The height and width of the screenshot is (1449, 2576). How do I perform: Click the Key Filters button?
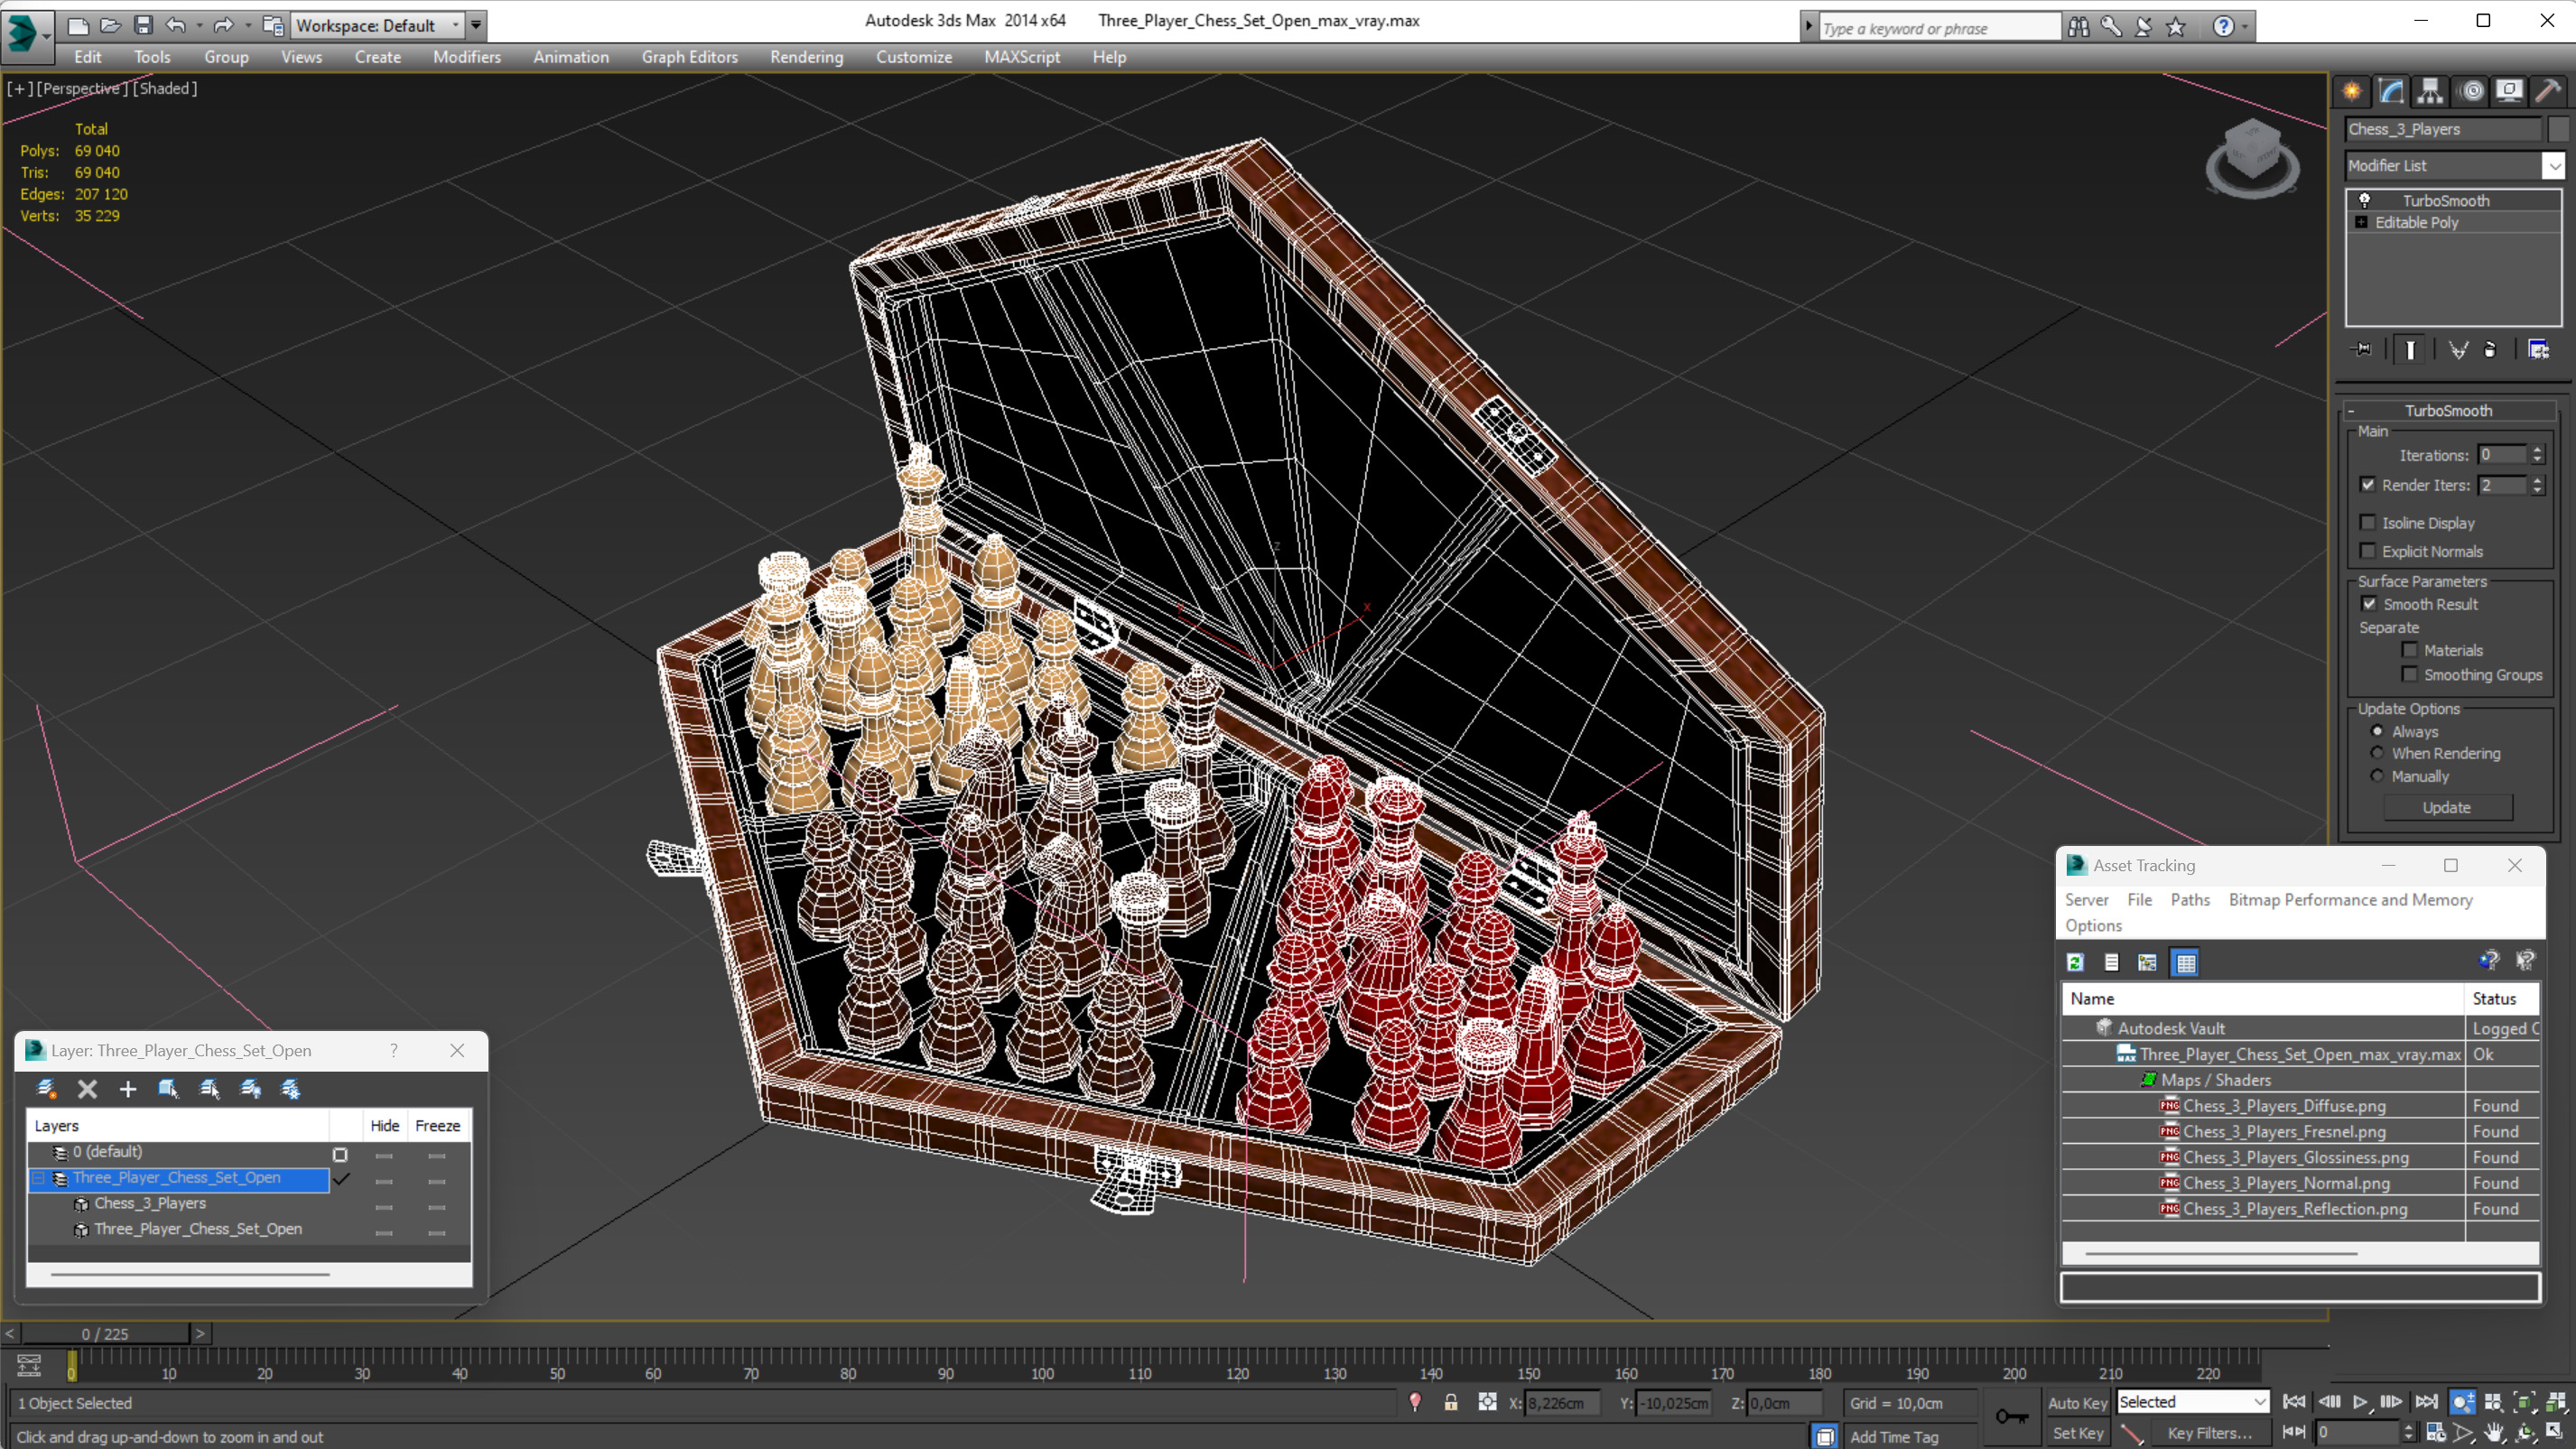(2210, 1432)
